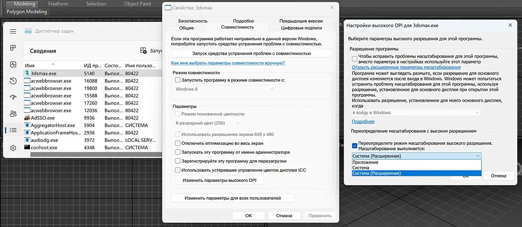This screenshot has width=522, height=227.
Task: Click Применить in properties dialog
Action: click(x=319, y=216)
